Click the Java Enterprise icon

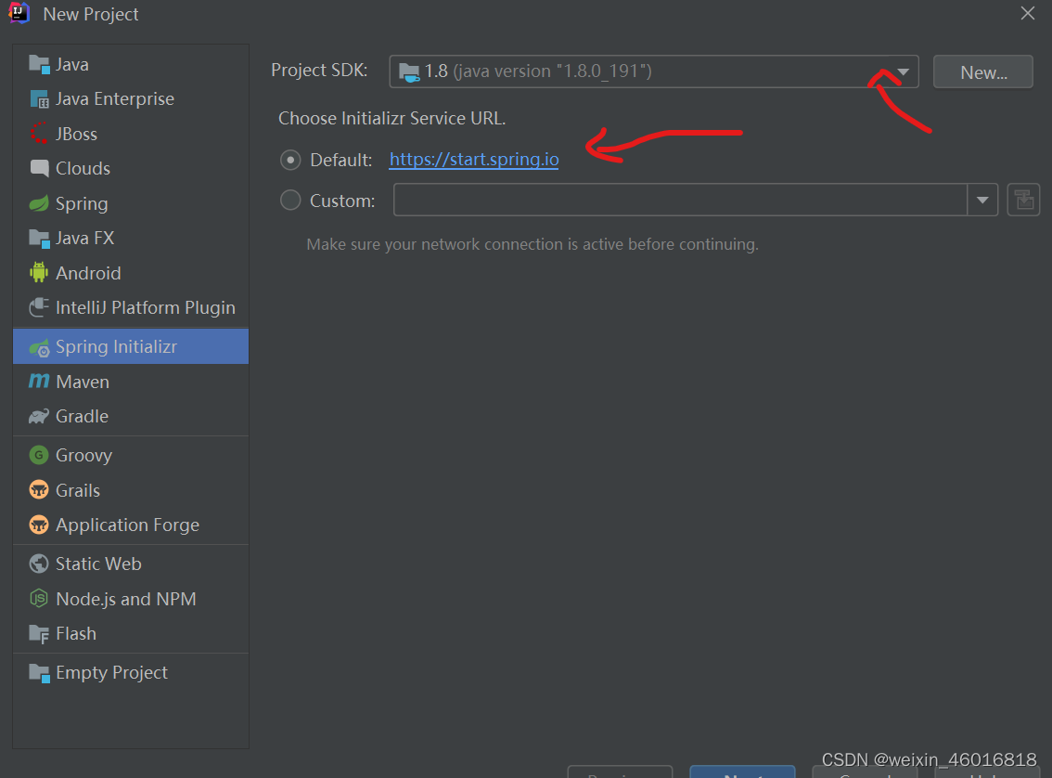pos(39,98)
